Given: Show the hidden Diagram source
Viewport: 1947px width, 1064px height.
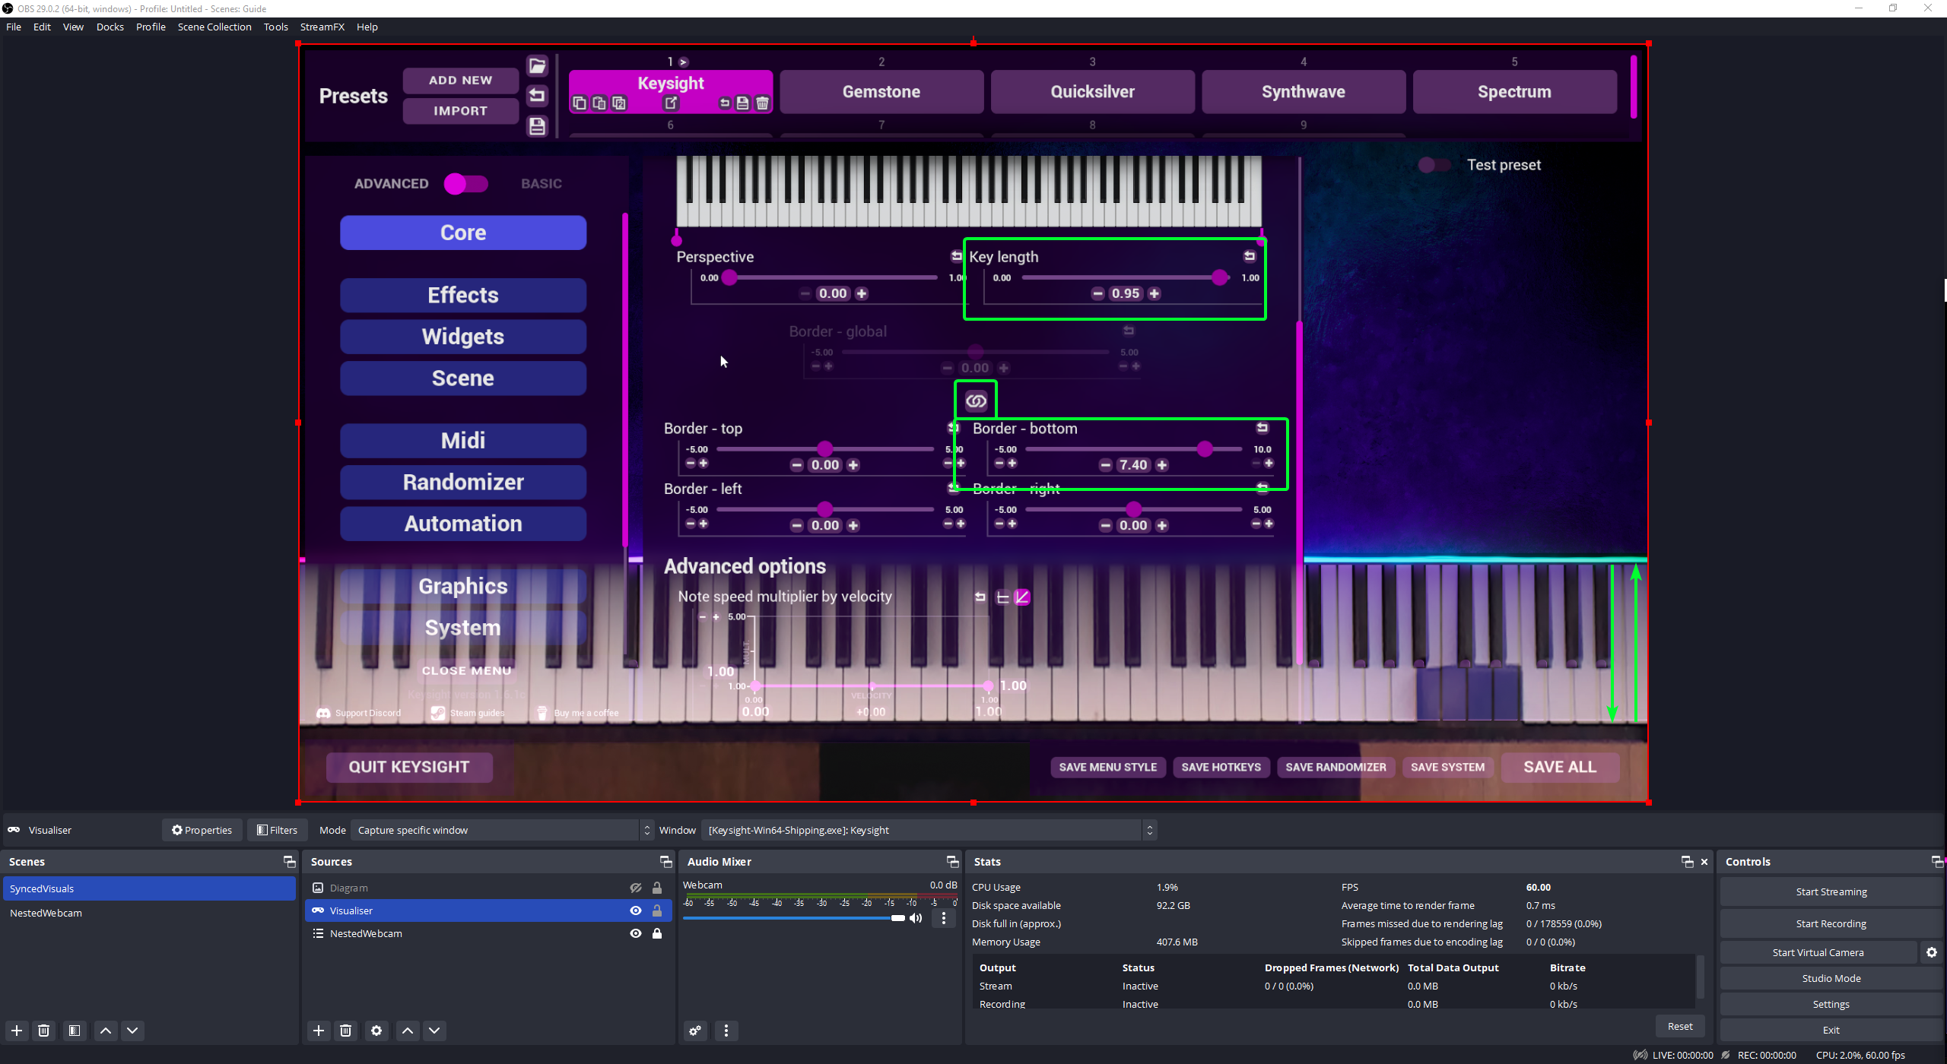Looking at the screenshot, I should [x=636, y=888].
